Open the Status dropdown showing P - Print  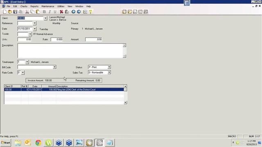point(109,67)
